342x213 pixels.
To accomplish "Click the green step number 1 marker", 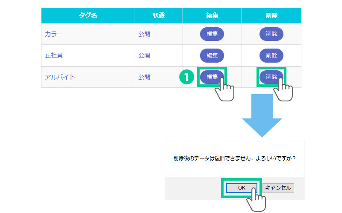I will tap(187, 77).
